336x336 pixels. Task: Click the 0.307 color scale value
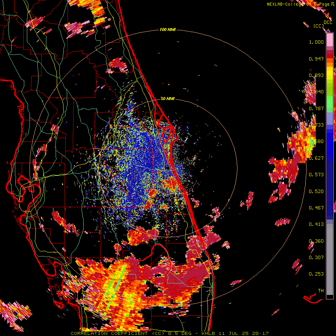(316, 258)
